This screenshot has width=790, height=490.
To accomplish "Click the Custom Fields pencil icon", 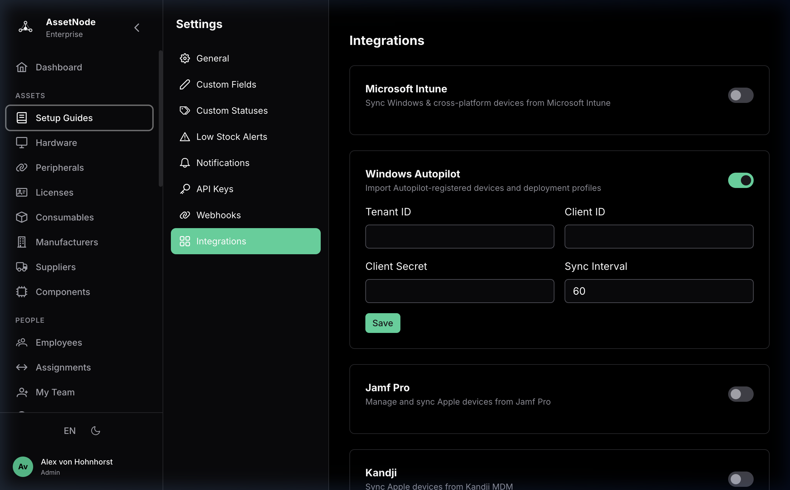I will [x=185, y=84].
